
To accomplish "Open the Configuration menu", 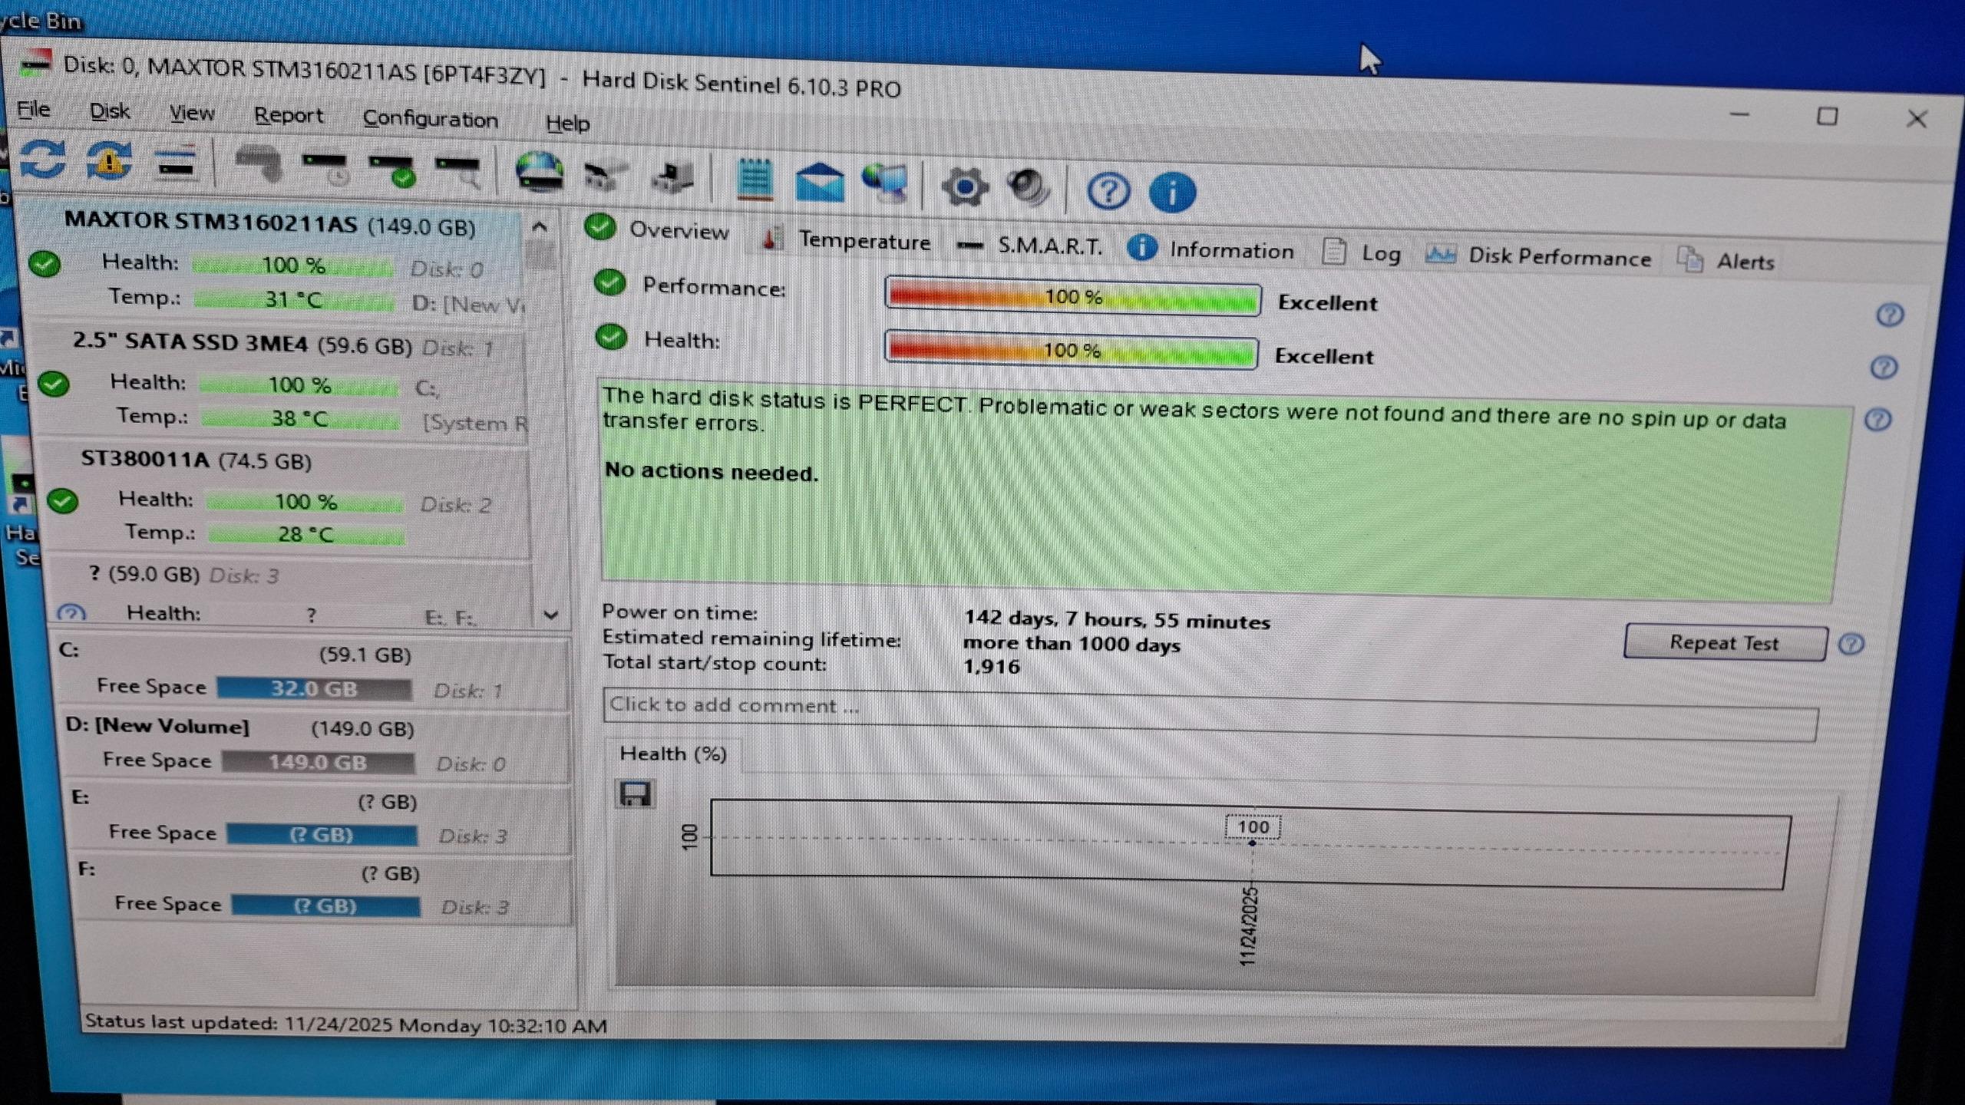I will (430, 119).
